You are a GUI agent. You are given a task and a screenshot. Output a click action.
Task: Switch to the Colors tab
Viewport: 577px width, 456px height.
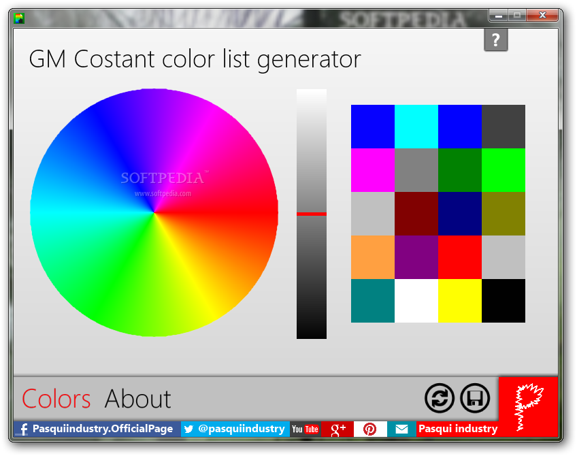(56, 399)
